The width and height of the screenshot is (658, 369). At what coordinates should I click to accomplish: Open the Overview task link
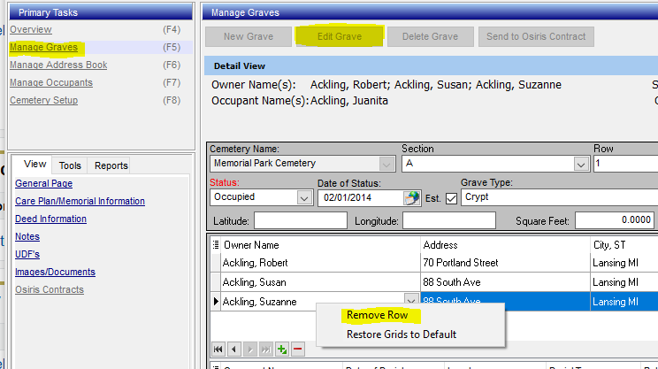31,29
